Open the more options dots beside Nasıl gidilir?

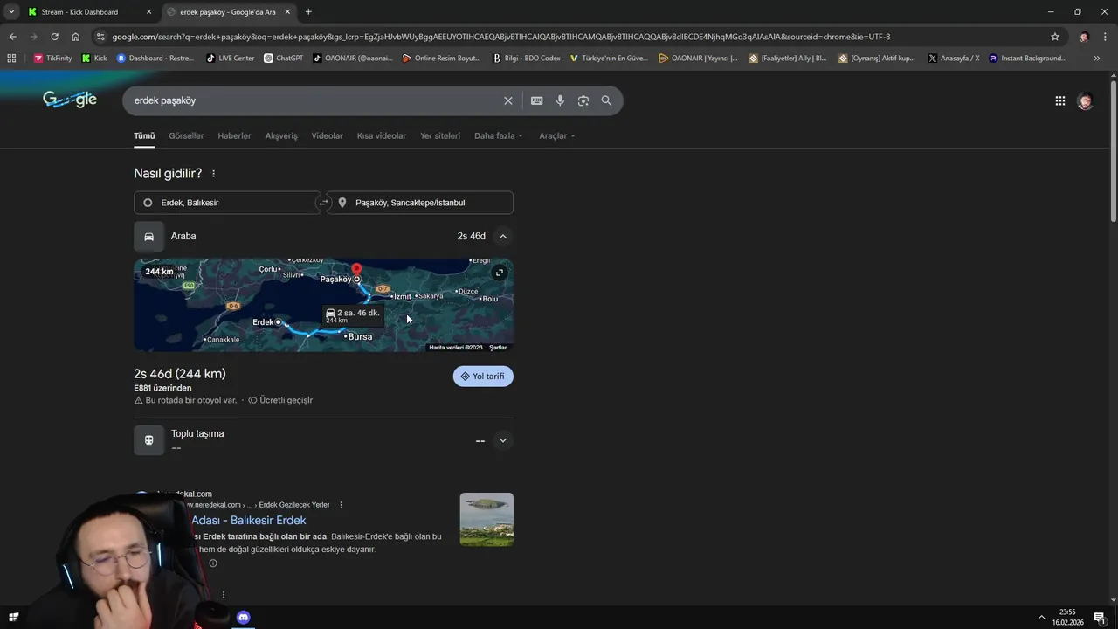[x=213, y=174]
